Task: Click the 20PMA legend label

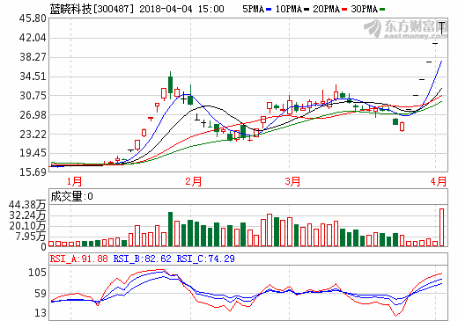Action: [327, 9]
